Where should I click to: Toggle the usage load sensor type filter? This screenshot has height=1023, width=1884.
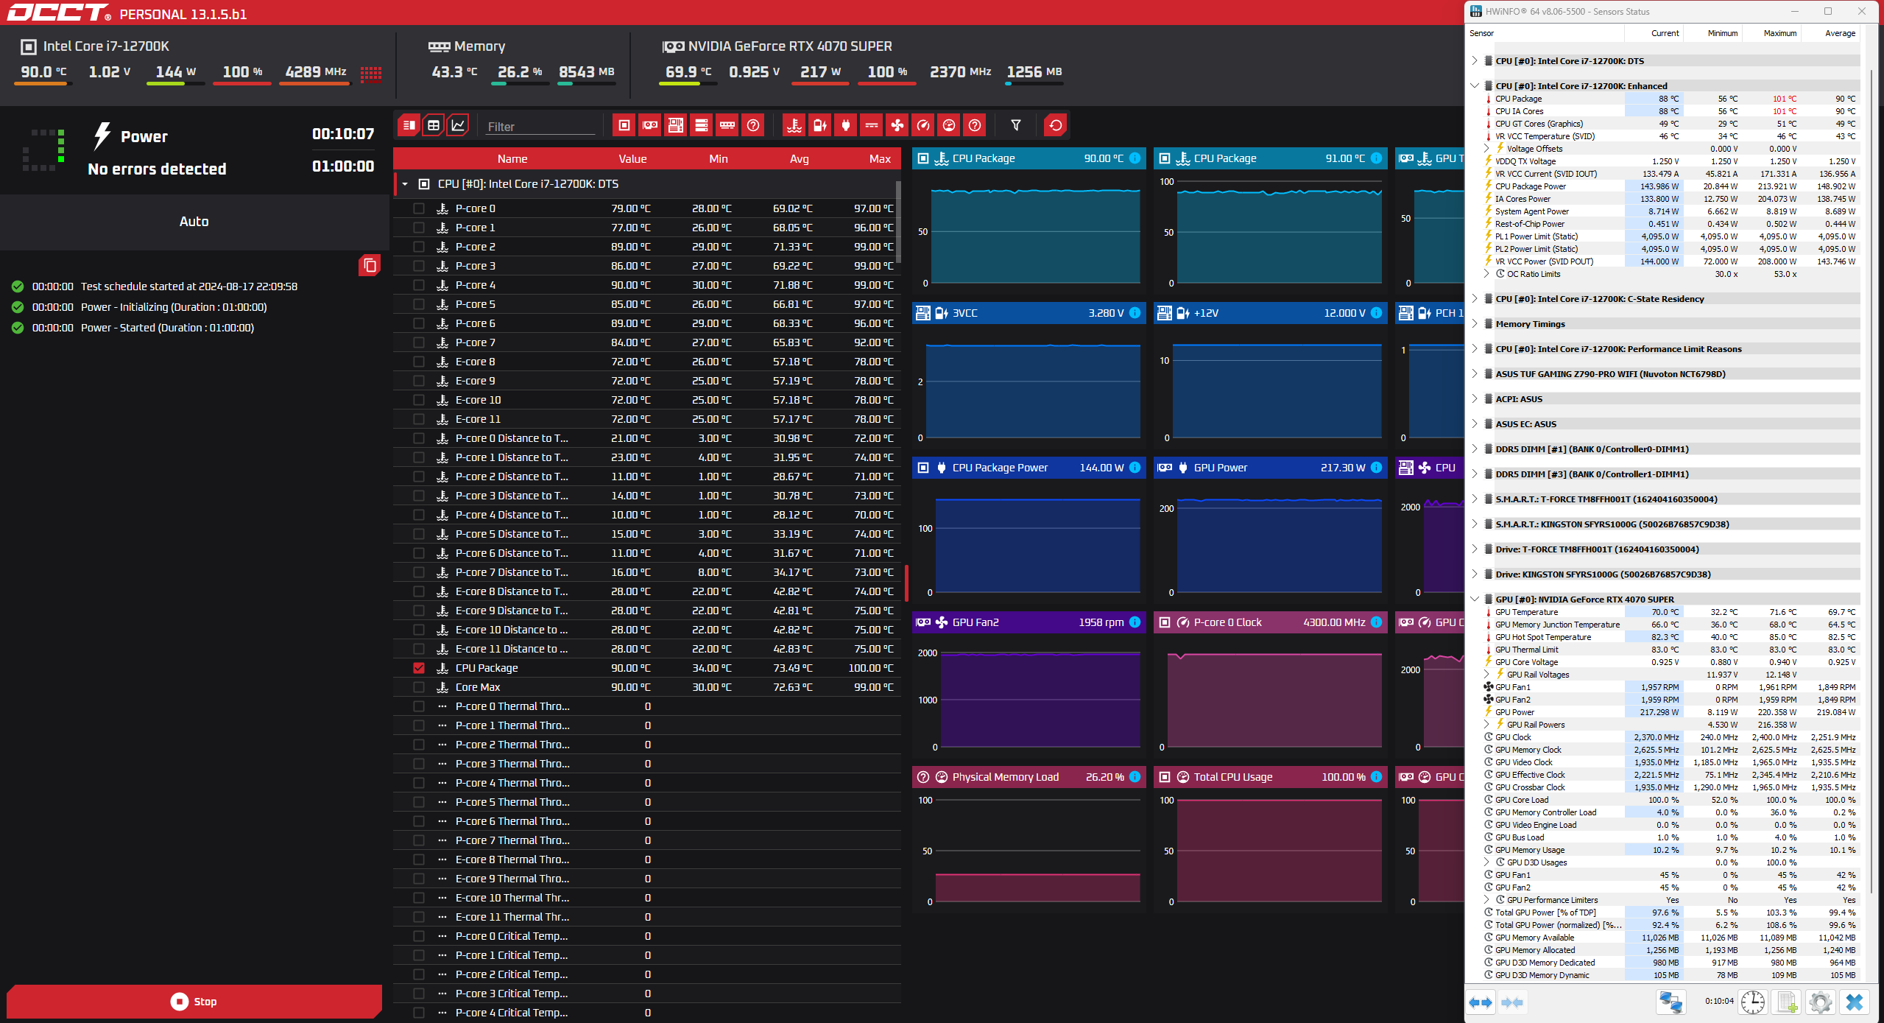pos(948,125)
